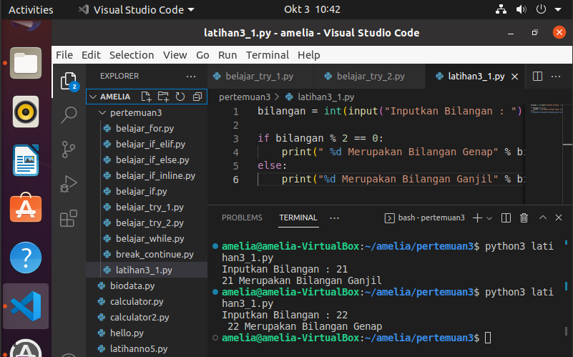Split the terminal panel
The image size is (573, 357).
(x=506, y=218)
